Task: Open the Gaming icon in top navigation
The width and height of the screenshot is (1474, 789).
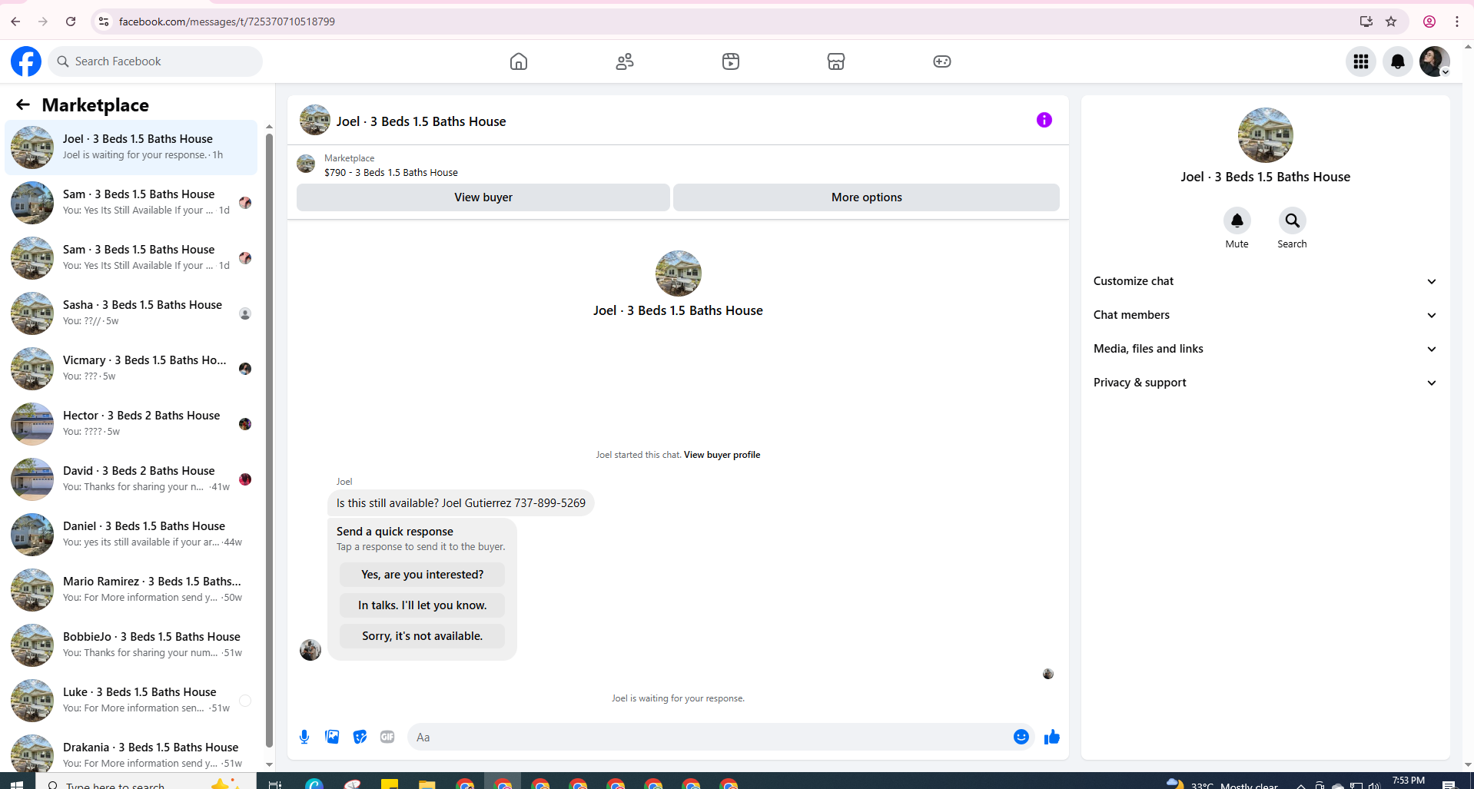Action: (x=942, y=61)
